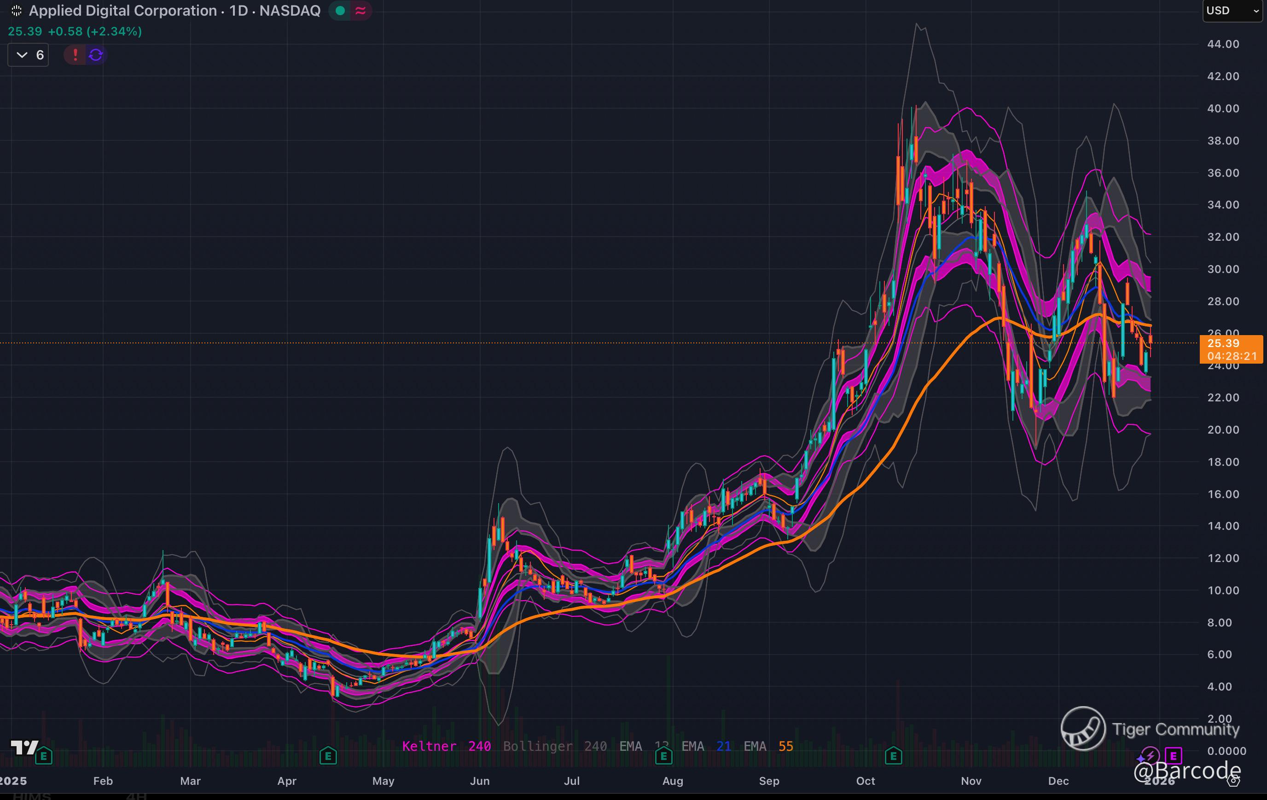Click the EMA 55 indicator label
The image size is (1267, 800).
point(767,746)
